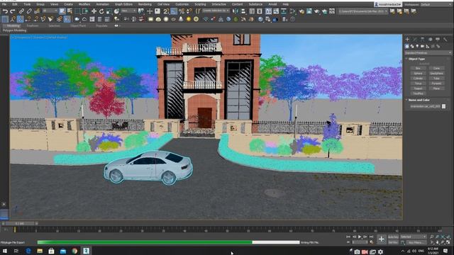Image resolution: width=454 pixels, height=255 pixels.
Task: Toggle Spinner Snap
Action: [189, 11]
